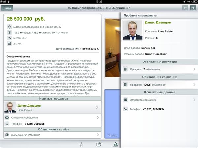Tap the specialist's large profile photo
198x148 pixels.
[133, 30]
